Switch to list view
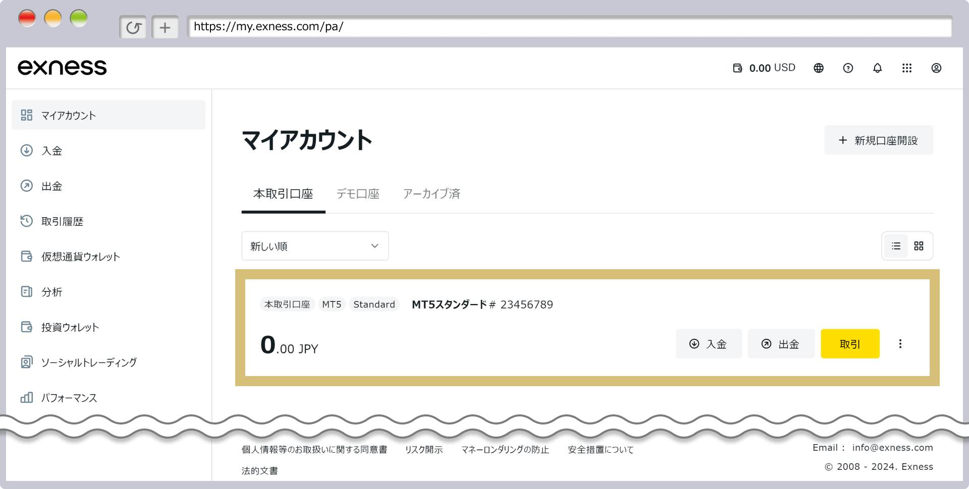 click(896, 246)
